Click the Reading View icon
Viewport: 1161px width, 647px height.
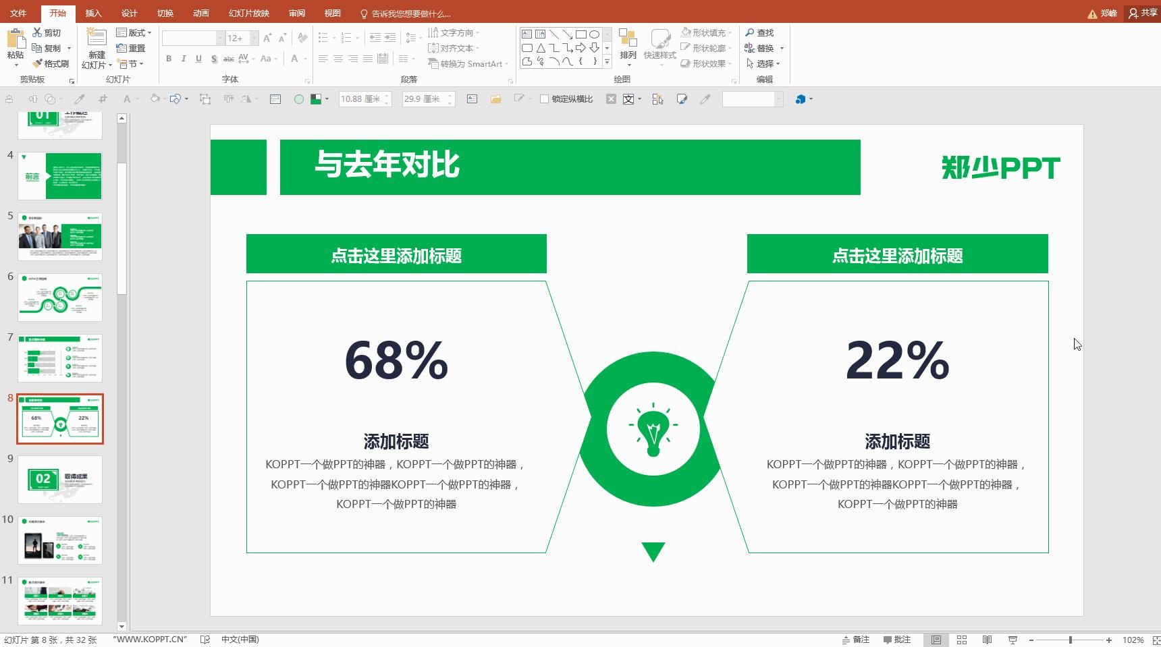987,640
